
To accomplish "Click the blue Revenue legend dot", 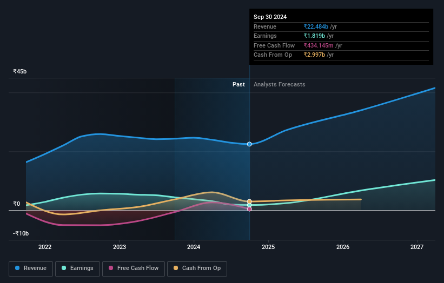I will [x=17, y=268].
